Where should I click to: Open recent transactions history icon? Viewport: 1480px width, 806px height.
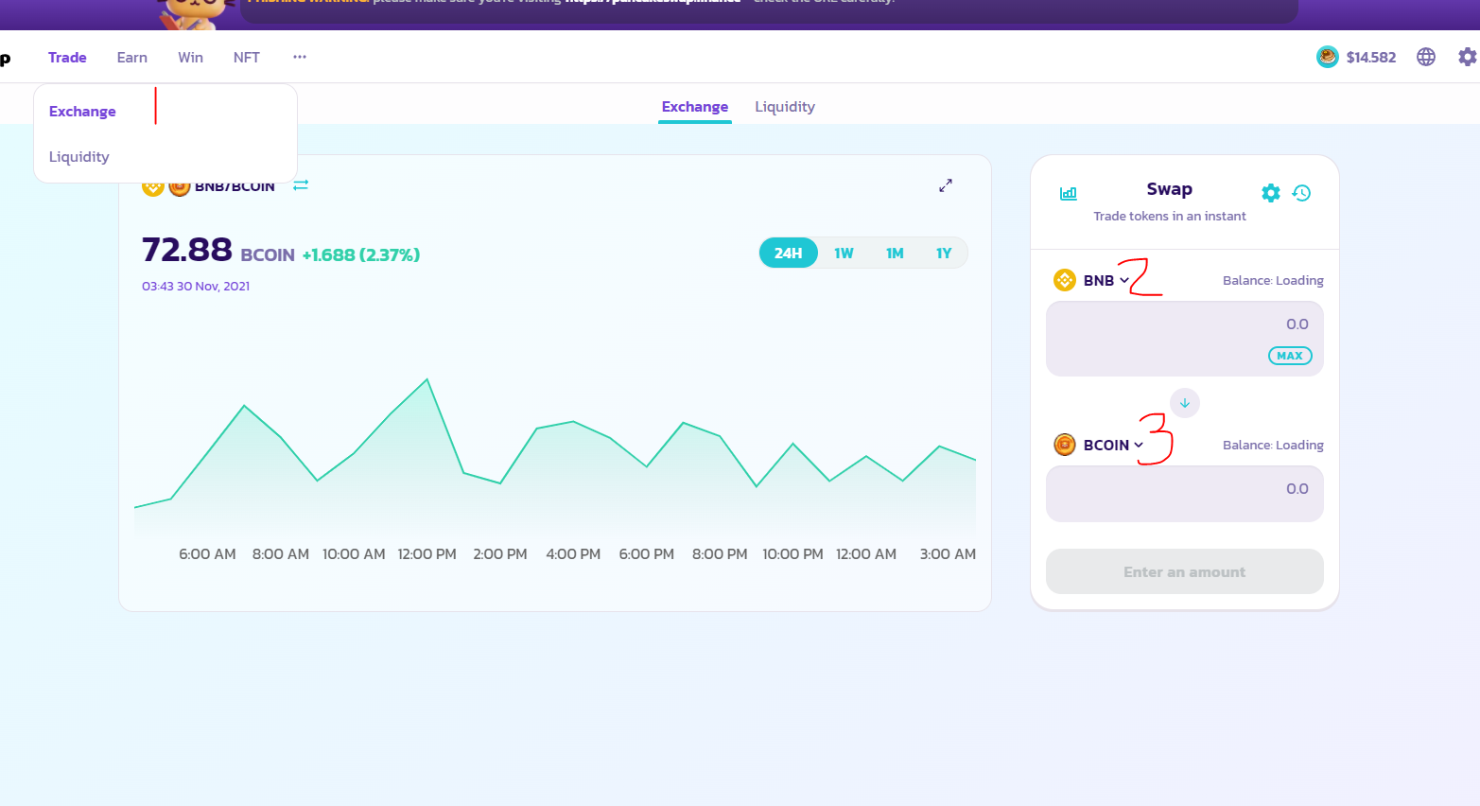[x=1302, y=193]
